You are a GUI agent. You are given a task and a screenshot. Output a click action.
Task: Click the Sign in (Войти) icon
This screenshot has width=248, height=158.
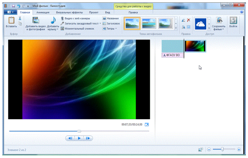point(233,20)
